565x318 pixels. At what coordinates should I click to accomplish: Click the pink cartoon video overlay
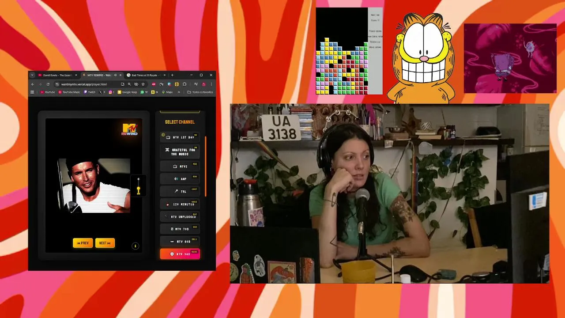point(510,58)
